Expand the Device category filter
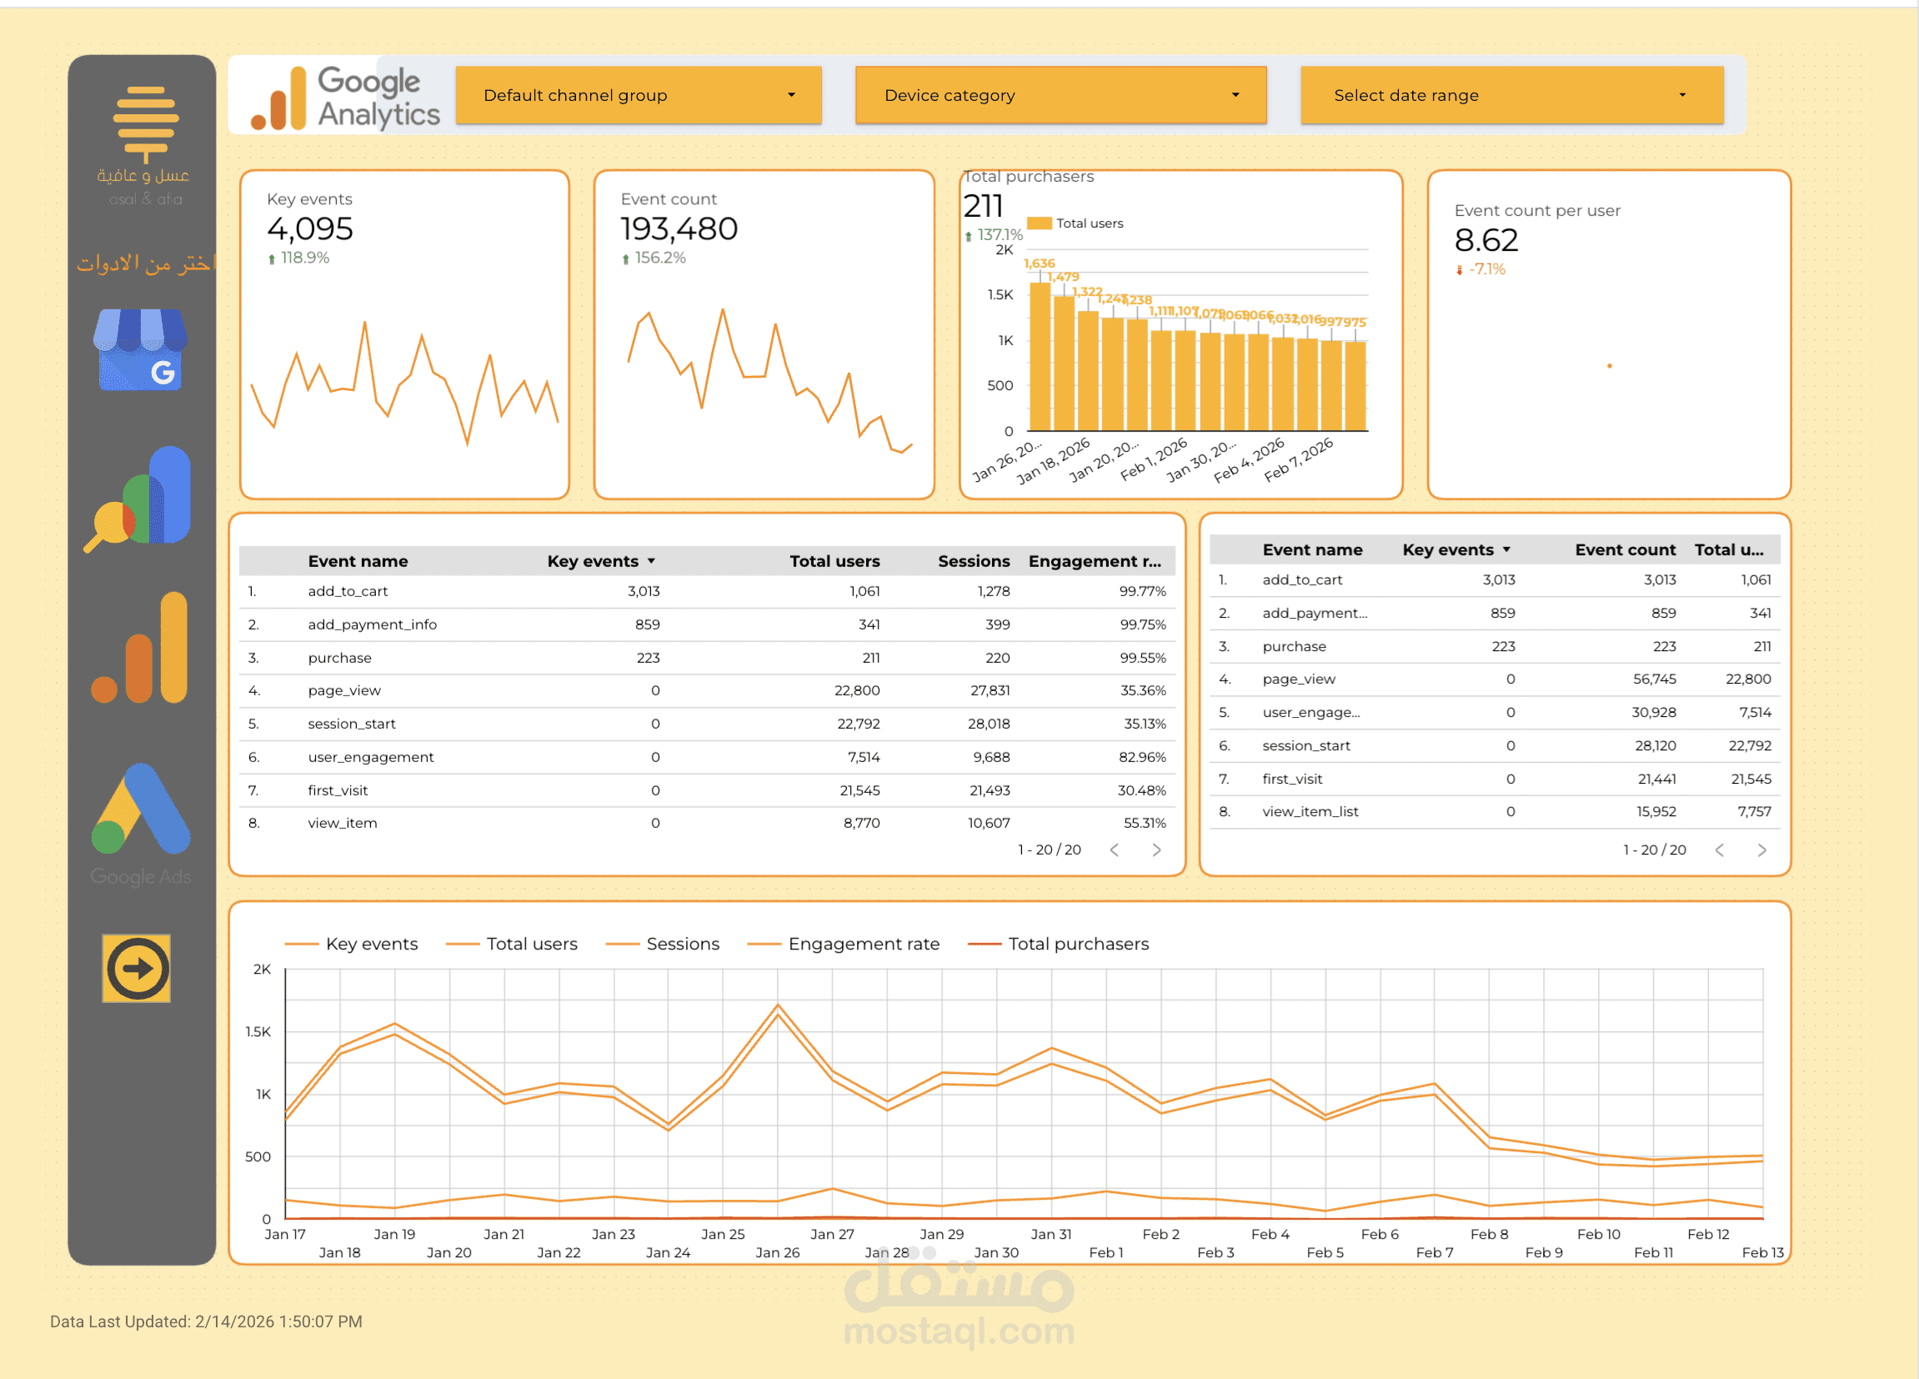The height and width of the screenshot is (1379, 1919). click(x=1060, y=95)
